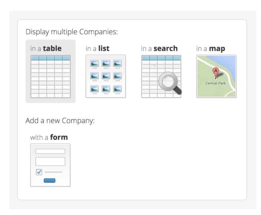Select the table view icon
This screenshot has width=261, height=215.
point(50,77)
